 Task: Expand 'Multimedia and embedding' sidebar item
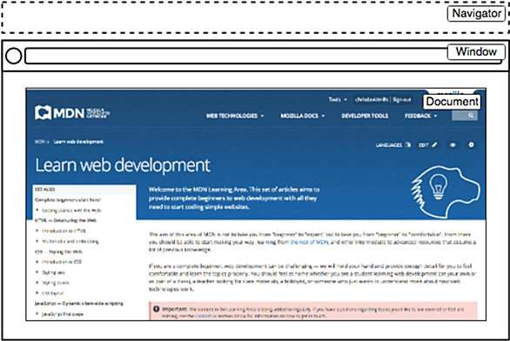[x=37, y=241]
